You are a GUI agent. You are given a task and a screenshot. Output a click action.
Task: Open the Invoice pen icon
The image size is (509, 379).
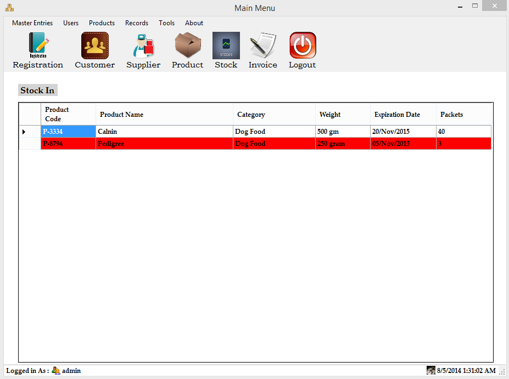[x=262, y=46]
